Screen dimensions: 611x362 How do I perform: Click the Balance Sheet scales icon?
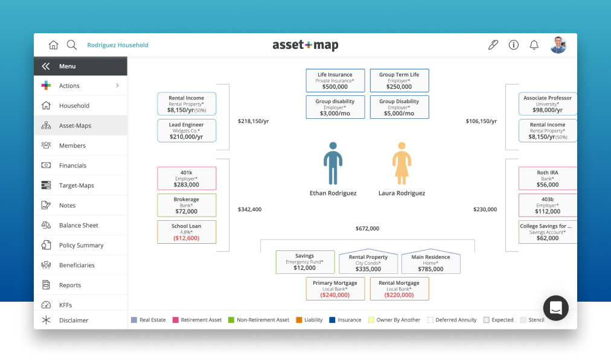[46, 225]
